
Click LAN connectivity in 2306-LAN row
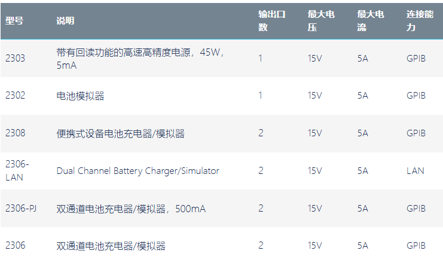click(x=415, y=171)
